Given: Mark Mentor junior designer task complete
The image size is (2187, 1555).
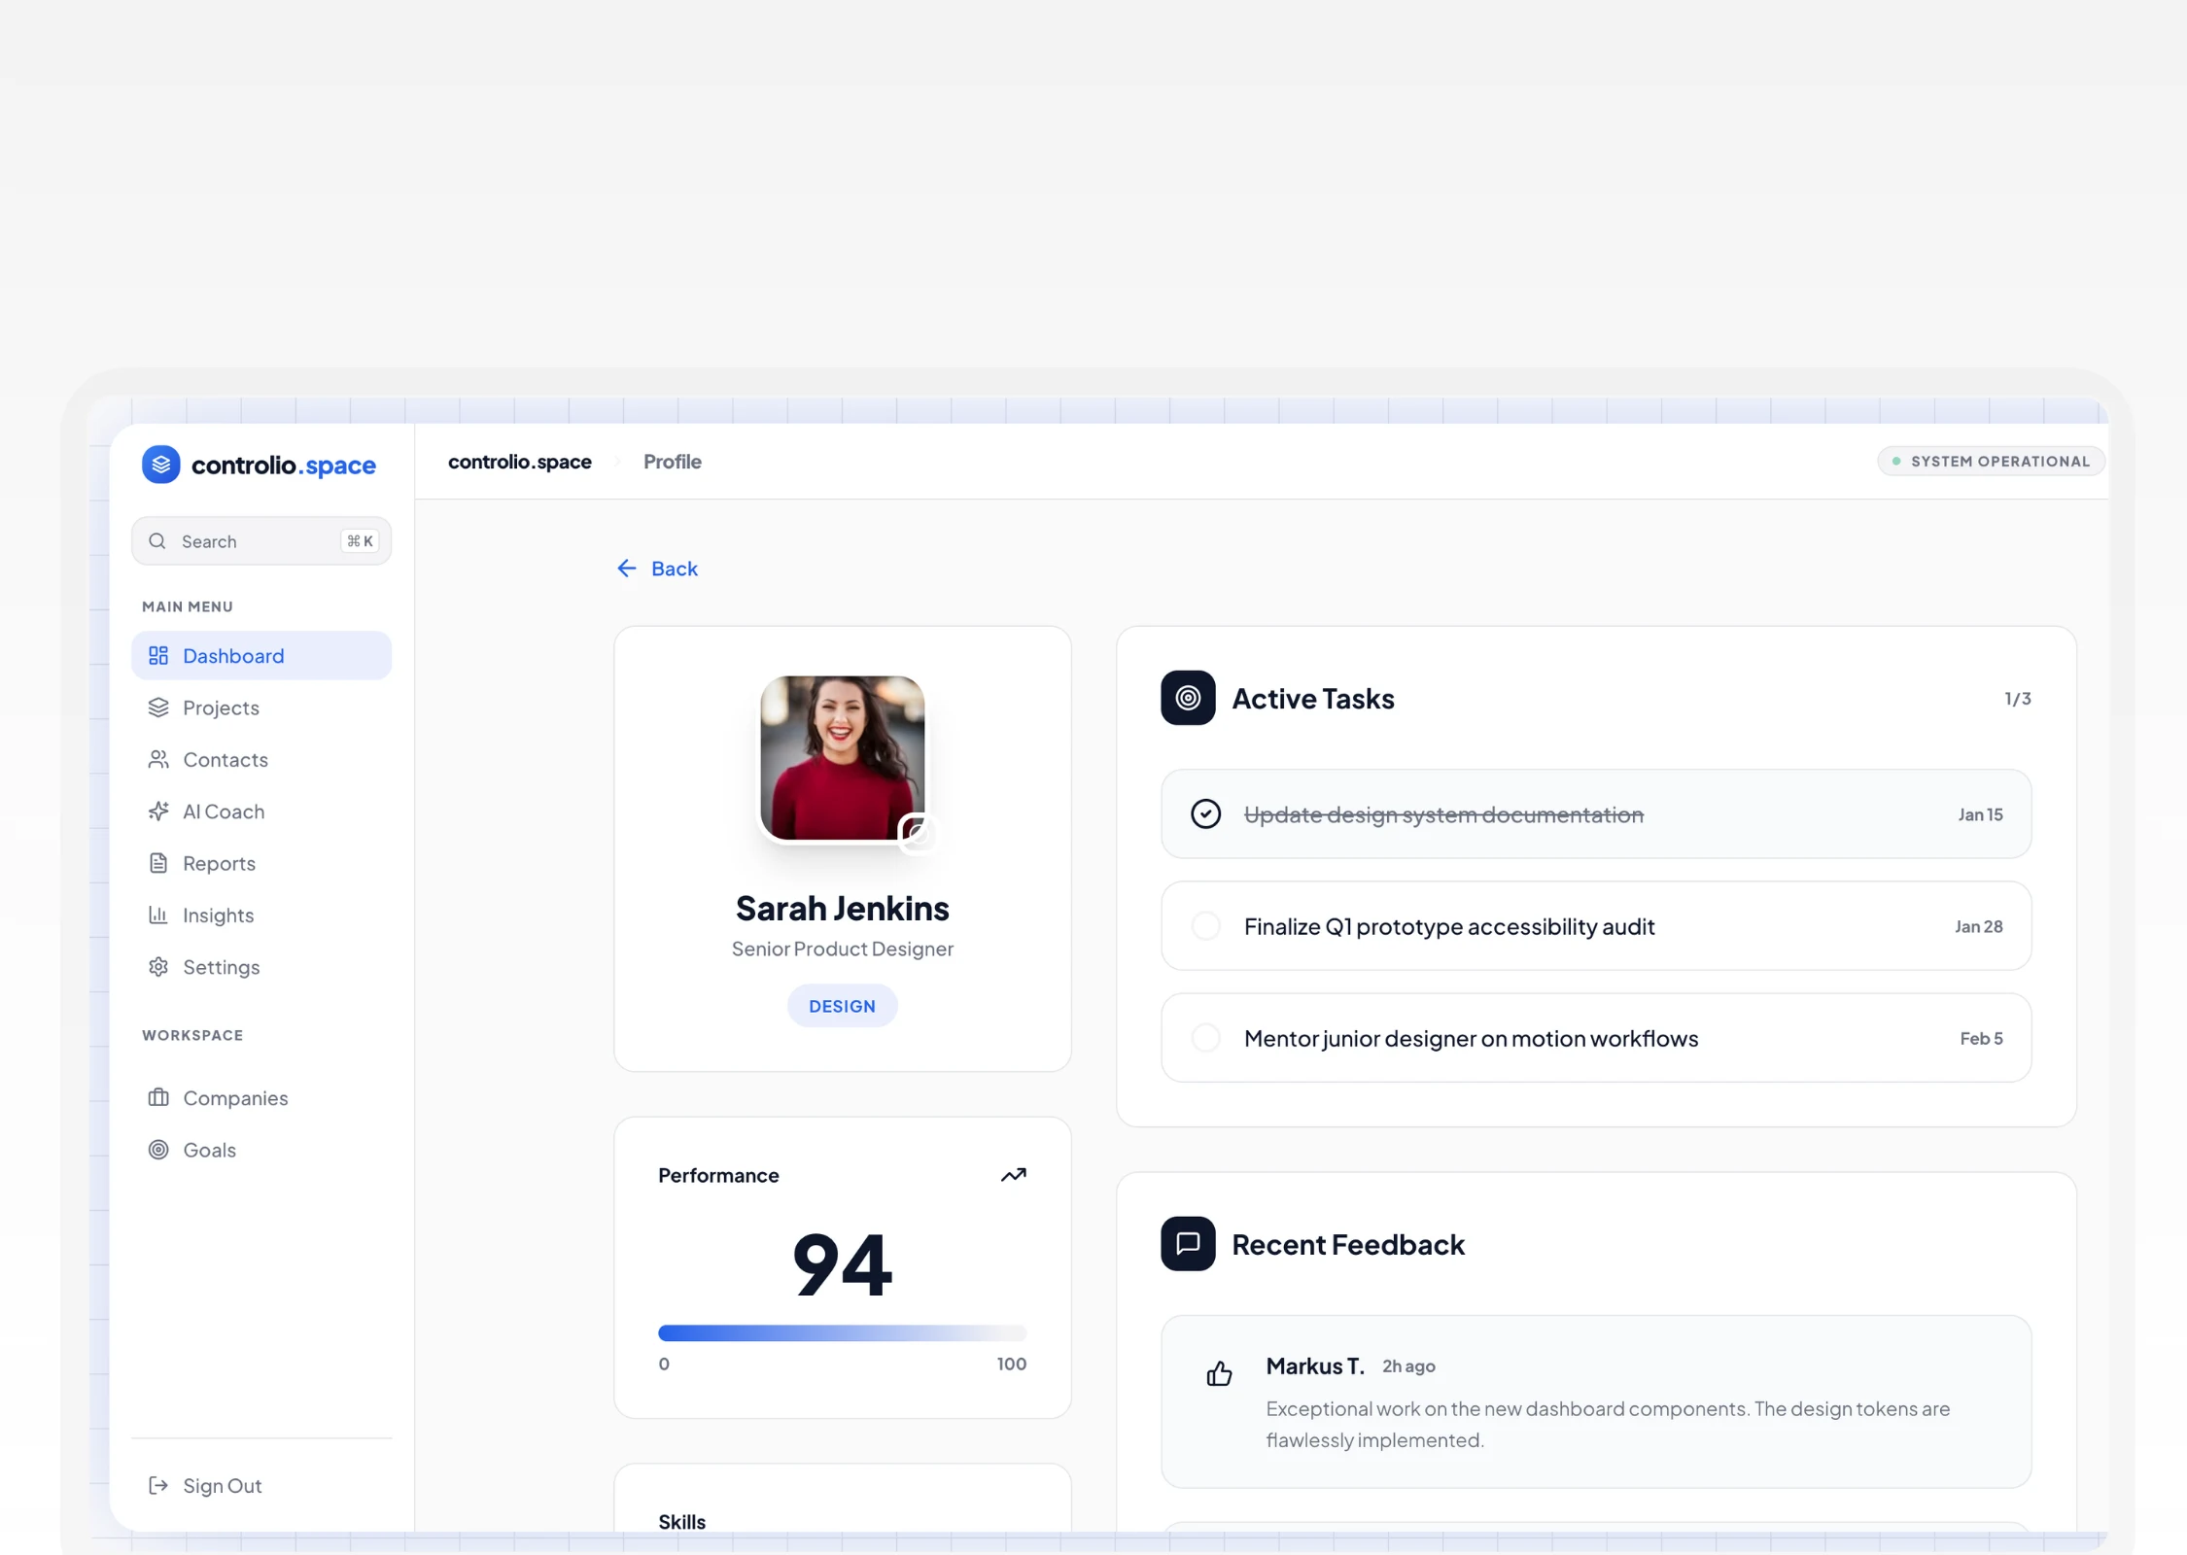Looking at the screenshot, I should (1205, 1038).
